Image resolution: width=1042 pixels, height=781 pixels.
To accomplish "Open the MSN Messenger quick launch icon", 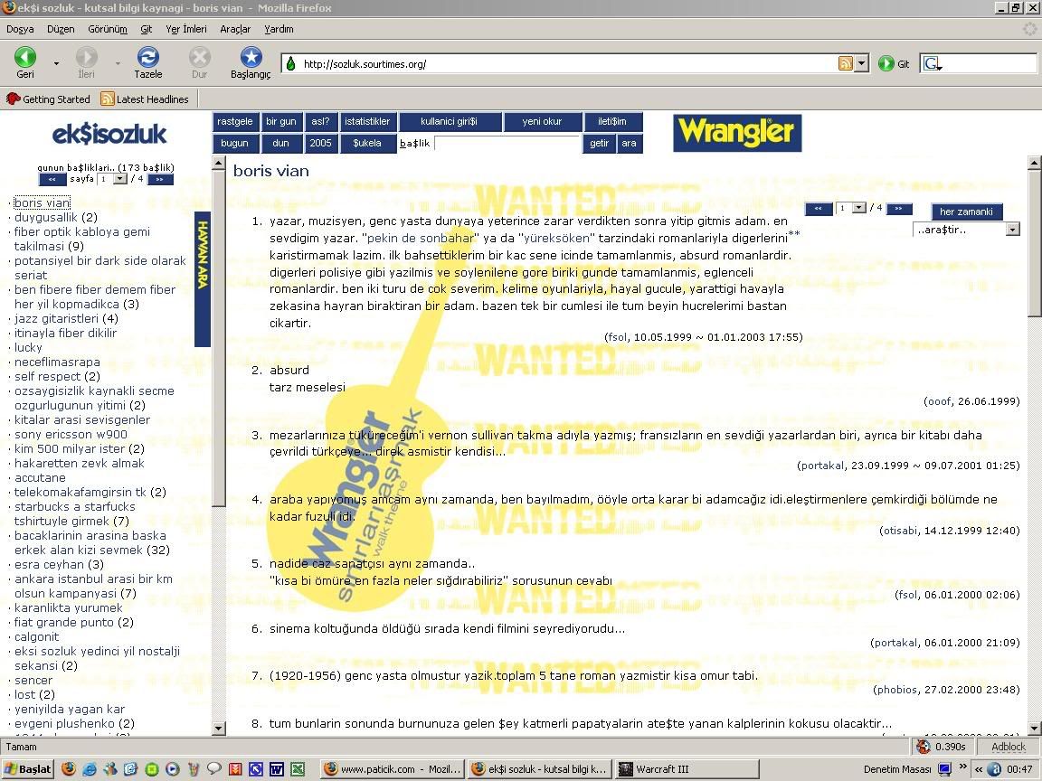I will click(x=109, y=769).
